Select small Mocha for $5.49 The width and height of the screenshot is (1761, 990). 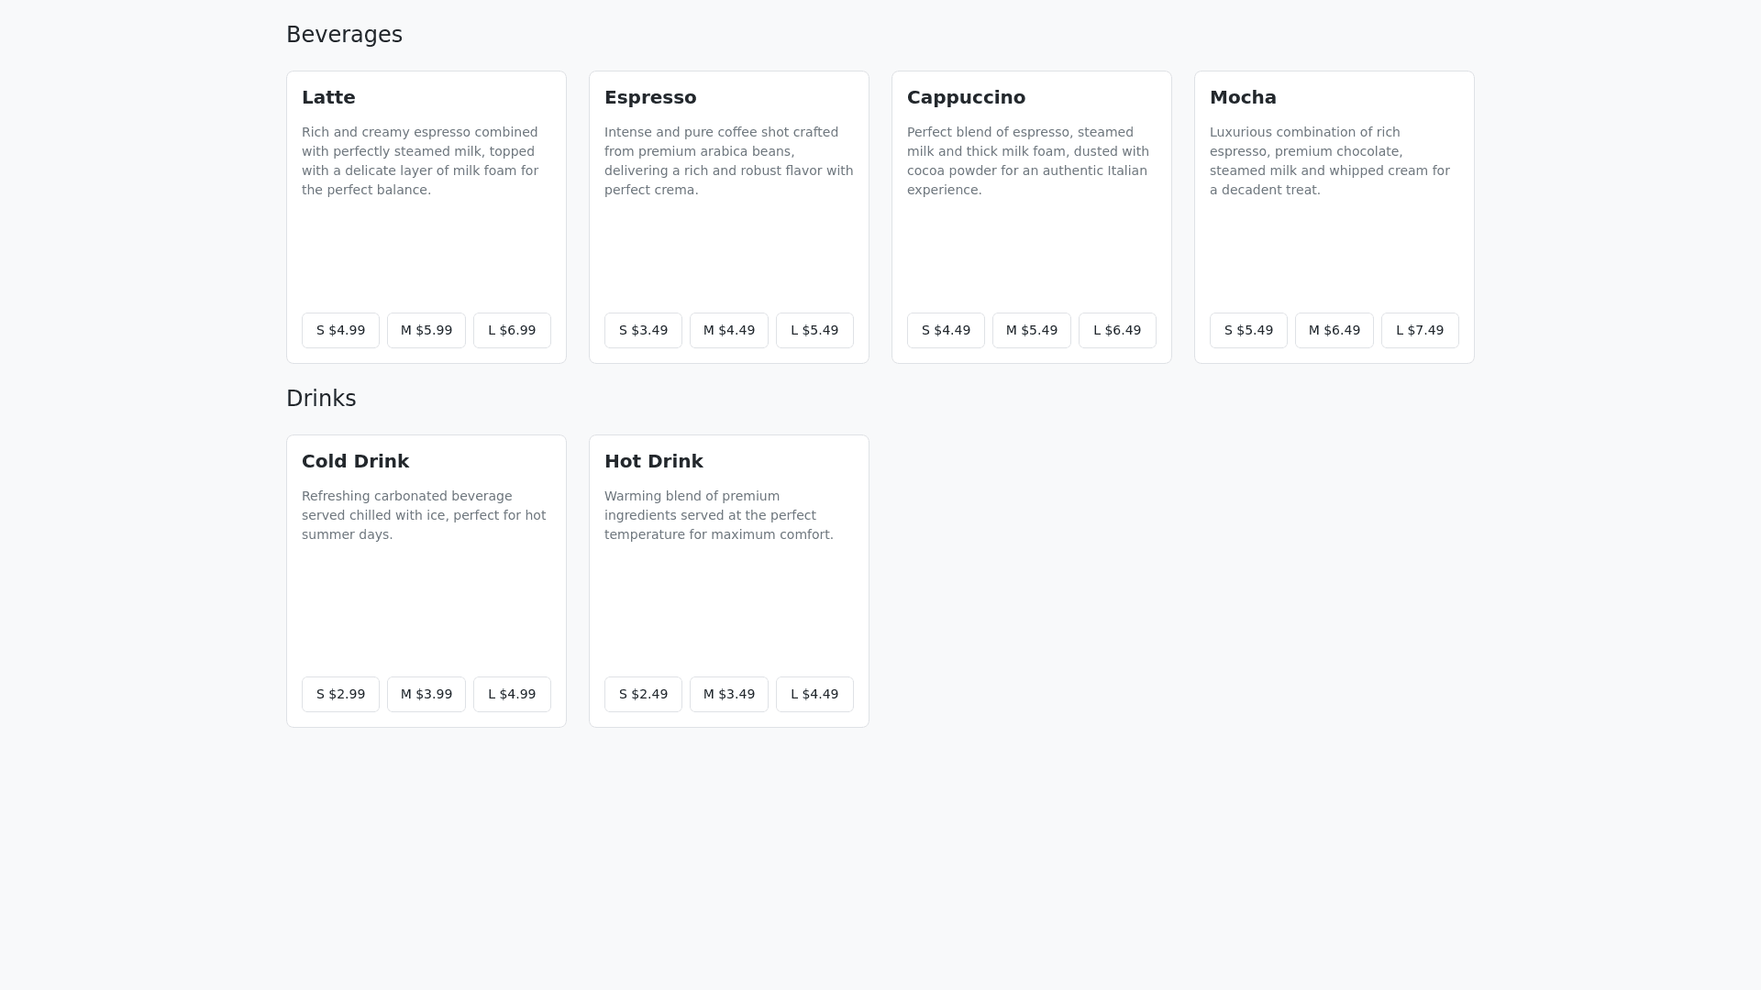[x=1248, y=330]
